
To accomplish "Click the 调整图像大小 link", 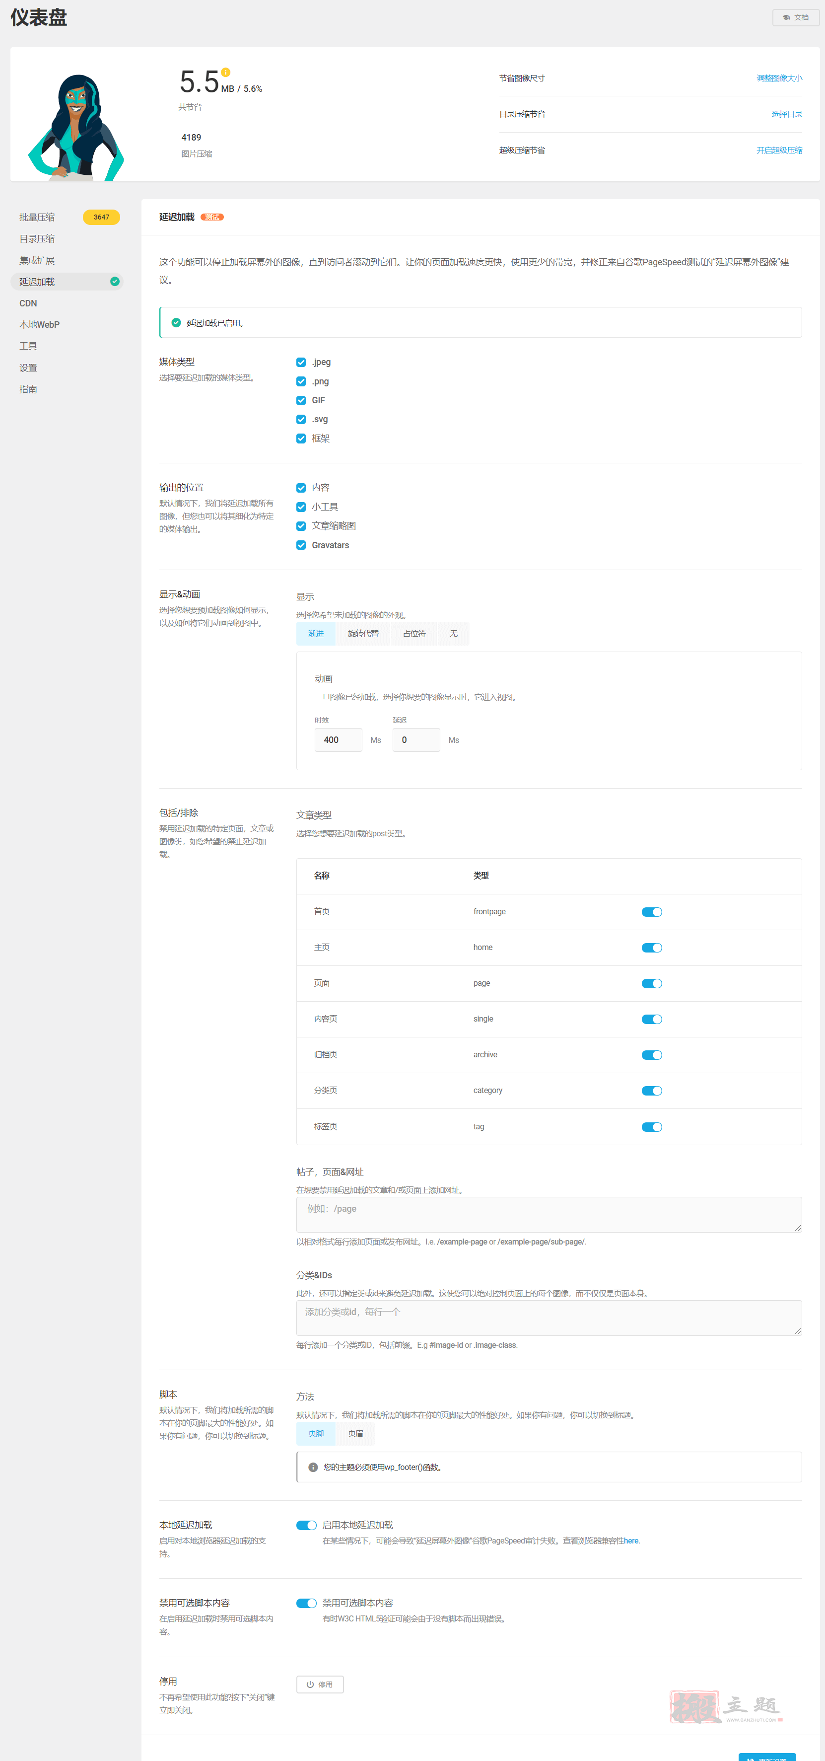I will (779, 78).
